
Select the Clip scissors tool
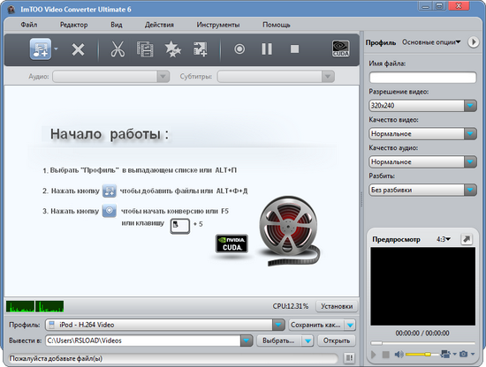[x=118, y=49]
